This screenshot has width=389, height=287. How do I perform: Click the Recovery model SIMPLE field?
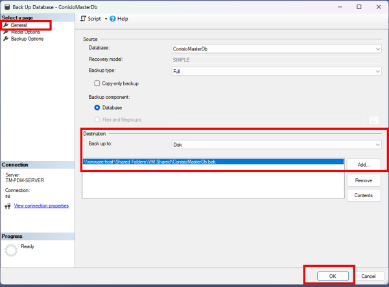(276, 60)
